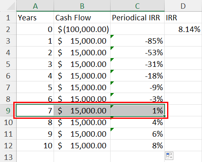This screenshot has width=202, height=162.
Task: Select empty cell D3
Action: pyautogui.click(x=183, y=41)
